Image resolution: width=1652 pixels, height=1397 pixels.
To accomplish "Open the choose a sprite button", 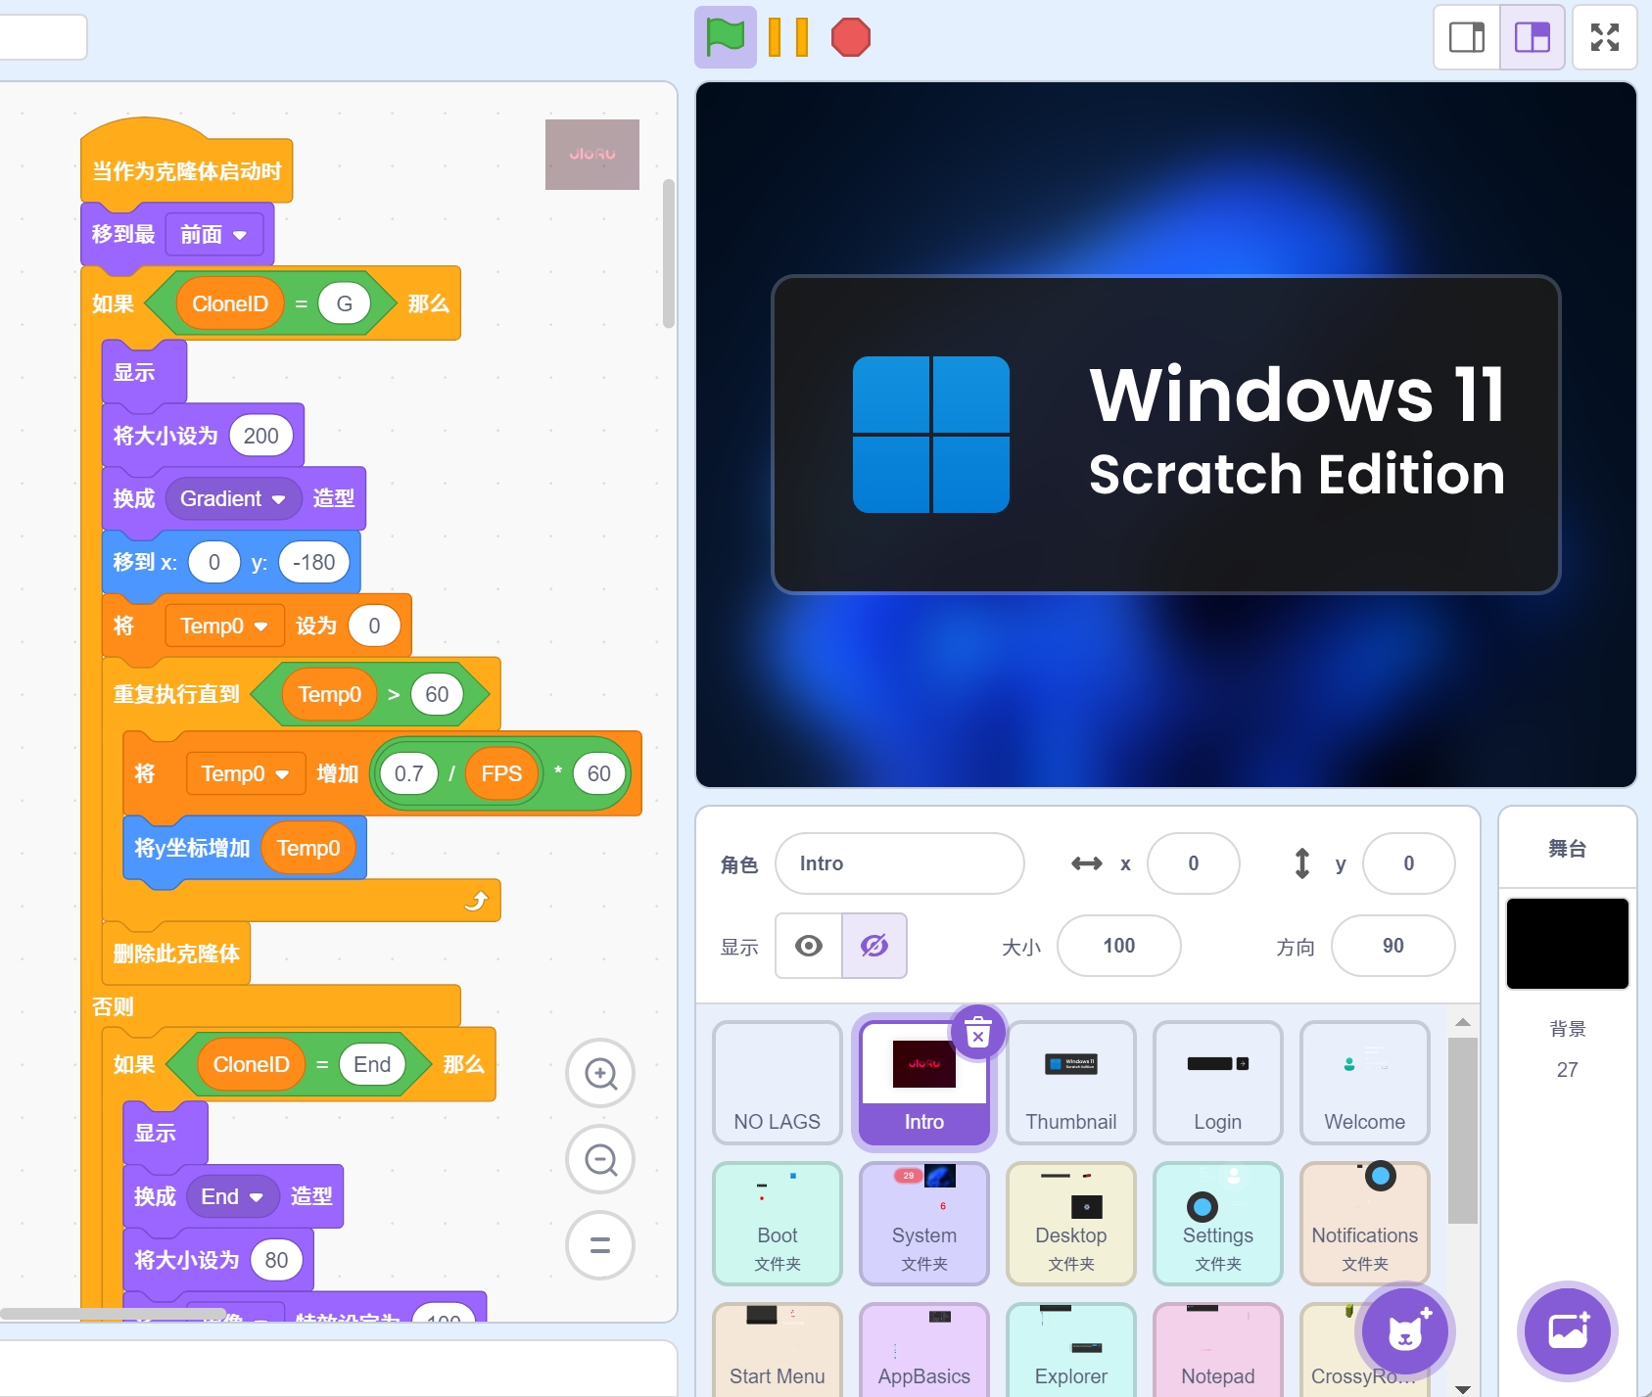I will click(1404, 1331).
